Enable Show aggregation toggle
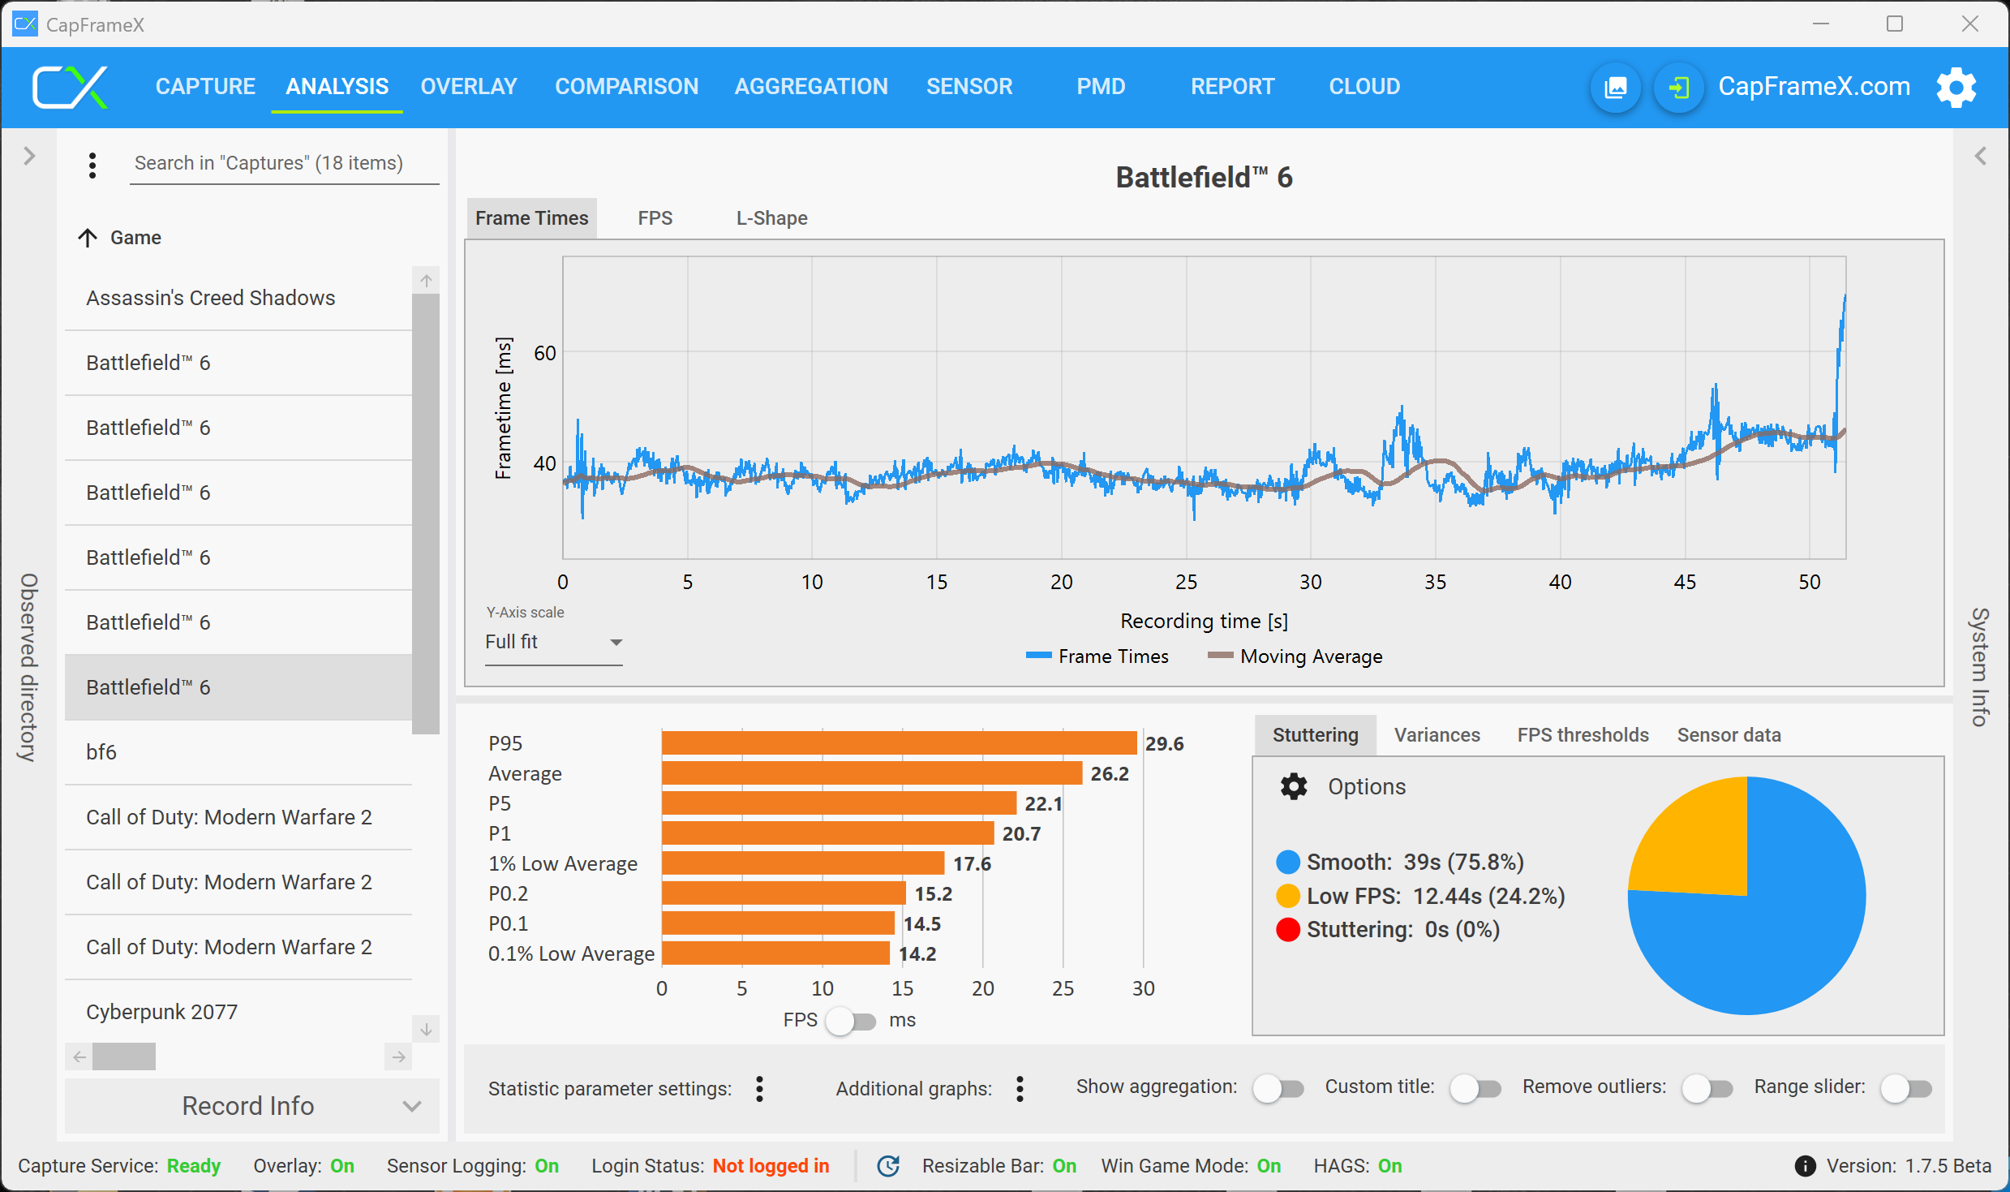Image resolution: width=2010 pixels, height=1192 pixels. (x=1278, y=1088)
